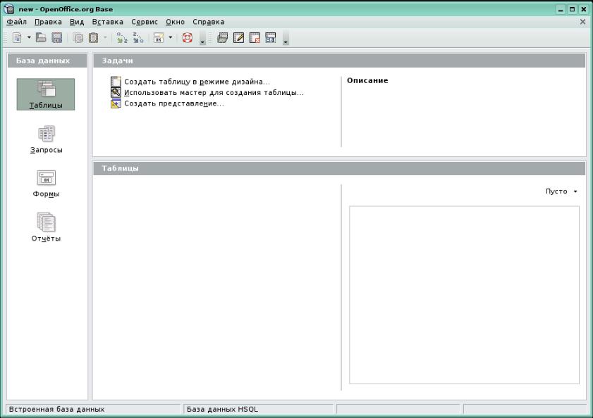Image resolution: width=593 pixels, height=418 pixels.
Task: Open the Paste options dropdown arrow
Action: [105, 37]
